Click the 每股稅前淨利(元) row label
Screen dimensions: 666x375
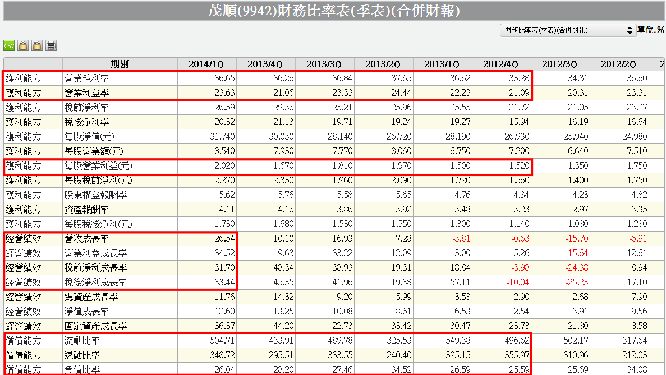98,180
